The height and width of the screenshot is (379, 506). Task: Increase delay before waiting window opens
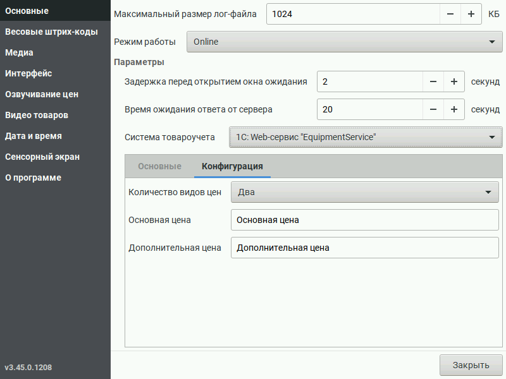pyautogui.click(x=454, y=82)
